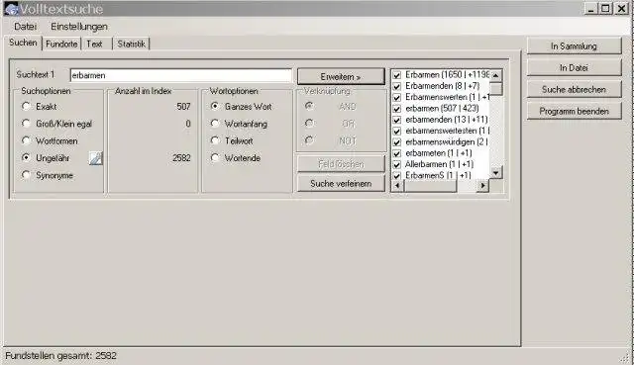Uncheck the Erbarmenden (8 | +7) entry
634x365 pixels.
pos(396,86)
